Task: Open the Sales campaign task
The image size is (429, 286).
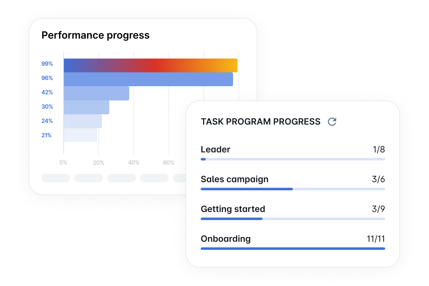Action: point(235,179)
